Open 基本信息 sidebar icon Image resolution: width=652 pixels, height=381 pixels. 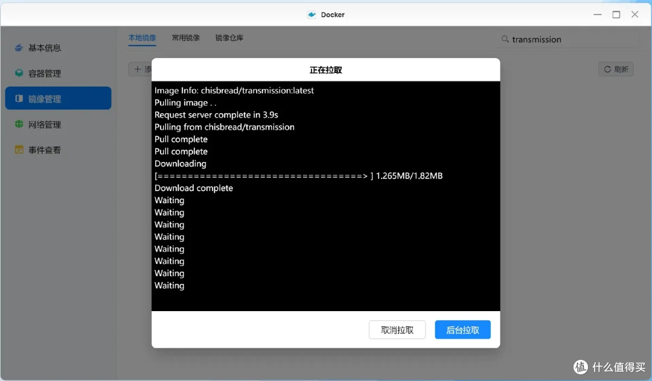(x=19, y=48)
